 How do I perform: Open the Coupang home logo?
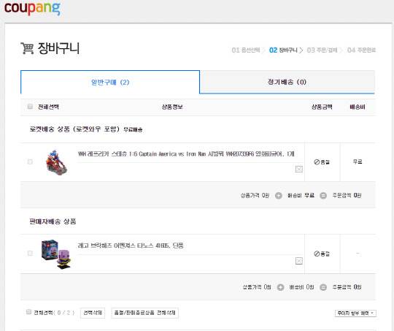tap(32, 9)
